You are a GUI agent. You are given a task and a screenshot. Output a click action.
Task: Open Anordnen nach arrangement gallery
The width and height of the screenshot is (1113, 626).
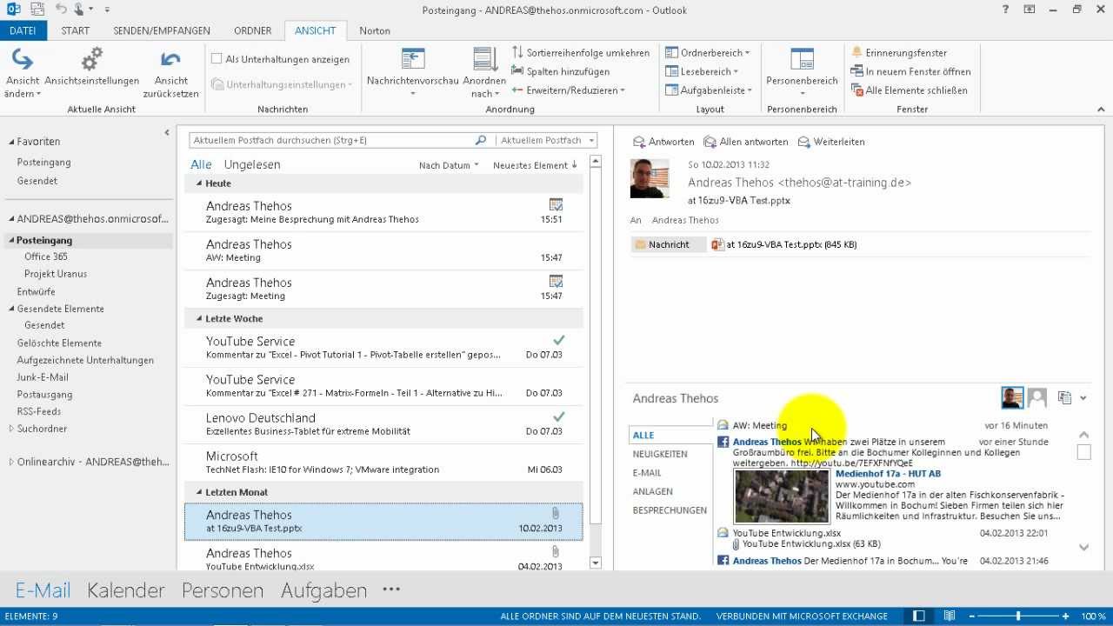484,73
